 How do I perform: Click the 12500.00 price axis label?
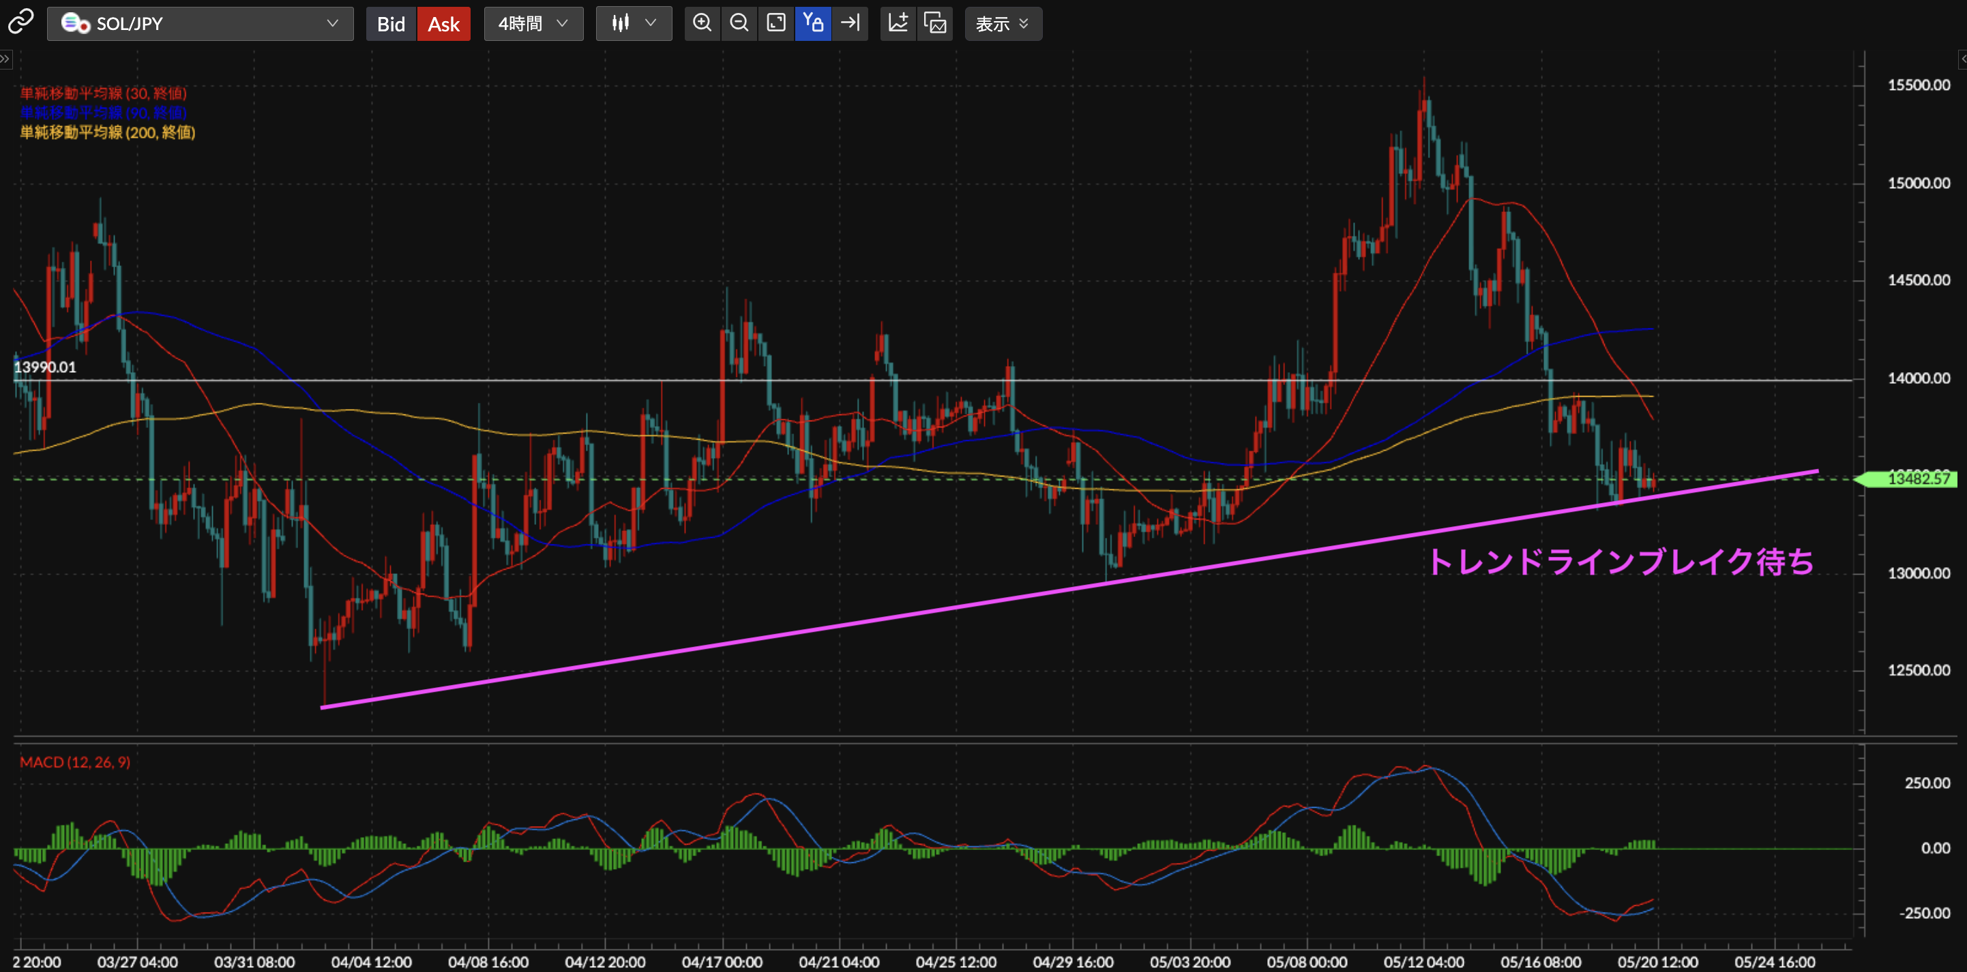pyautogui.click(x=1918, y=670)
